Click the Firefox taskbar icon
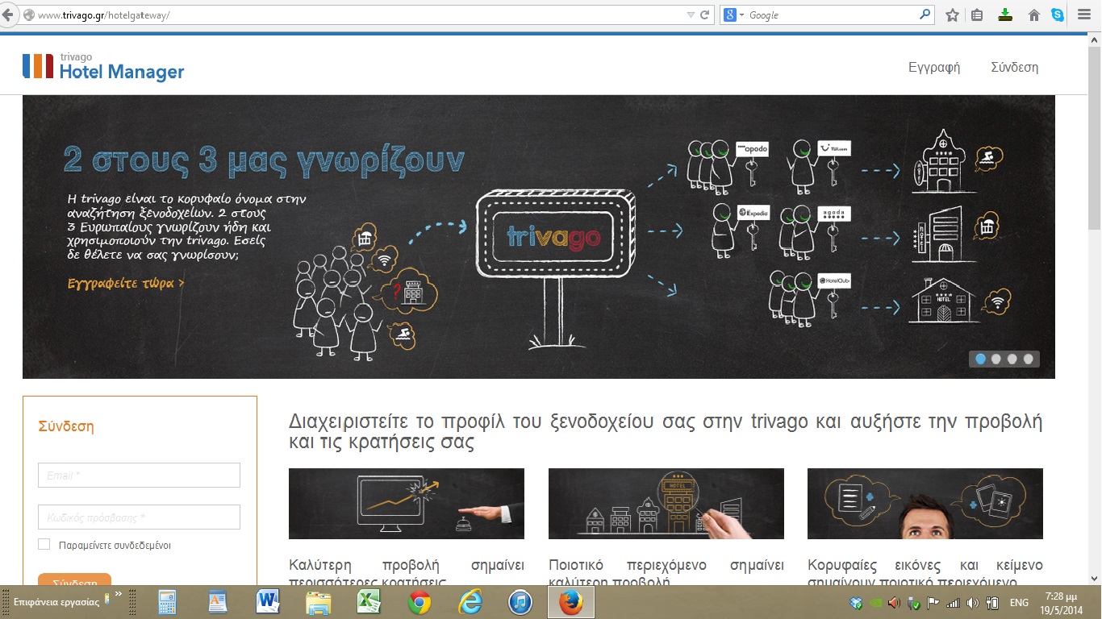Viewport: 1102px width, 619px height. 570,602
